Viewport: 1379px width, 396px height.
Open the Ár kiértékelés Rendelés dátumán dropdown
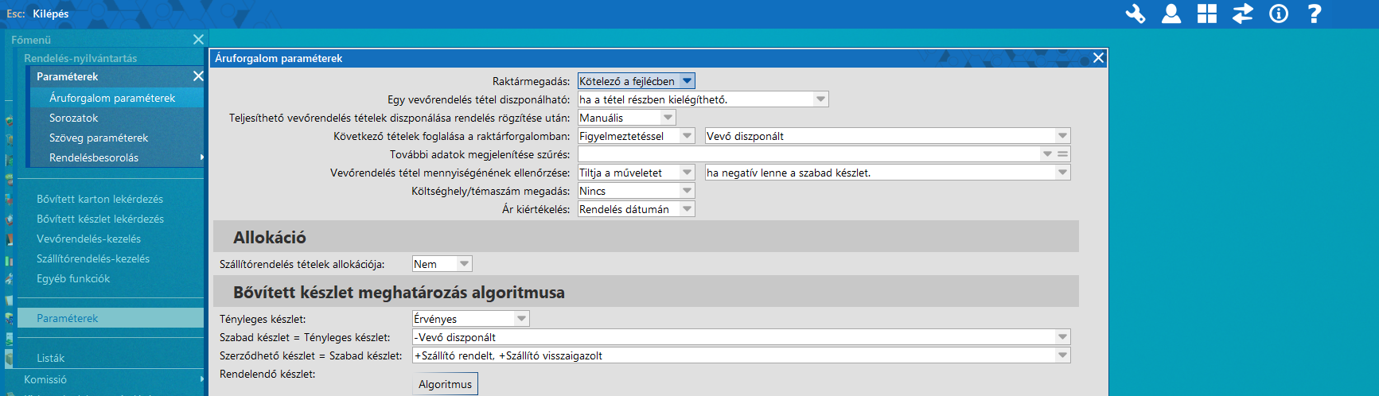[688, 209]
